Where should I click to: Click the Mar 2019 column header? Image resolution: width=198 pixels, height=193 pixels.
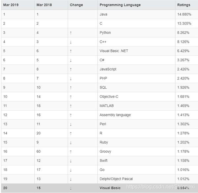11,5
